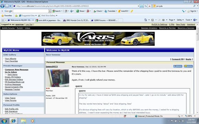Click the james0933 avatar picture
Image resolution: width=199 pixels, height=124 pixels.
point(58,78)
